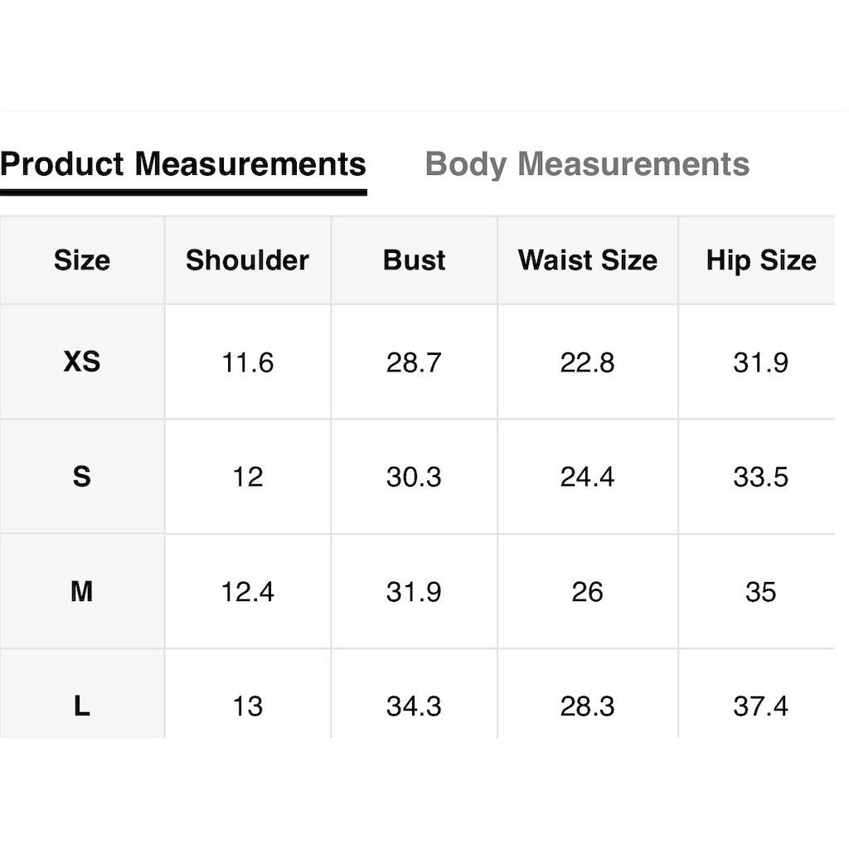The width and height of the screenshot is (849, 849).
Task: Click the S hip value 33.5
Action: point(761,477)
